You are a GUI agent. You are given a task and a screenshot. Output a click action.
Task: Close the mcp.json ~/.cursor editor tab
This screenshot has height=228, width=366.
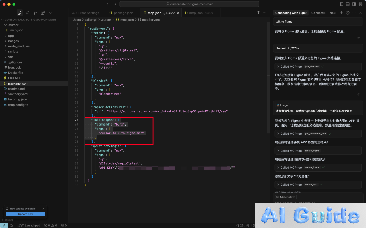coord(178,13)
